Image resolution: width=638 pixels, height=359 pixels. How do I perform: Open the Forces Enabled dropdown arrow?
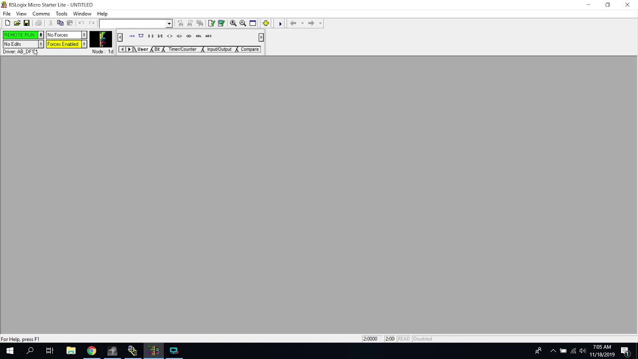coord(84,44)
